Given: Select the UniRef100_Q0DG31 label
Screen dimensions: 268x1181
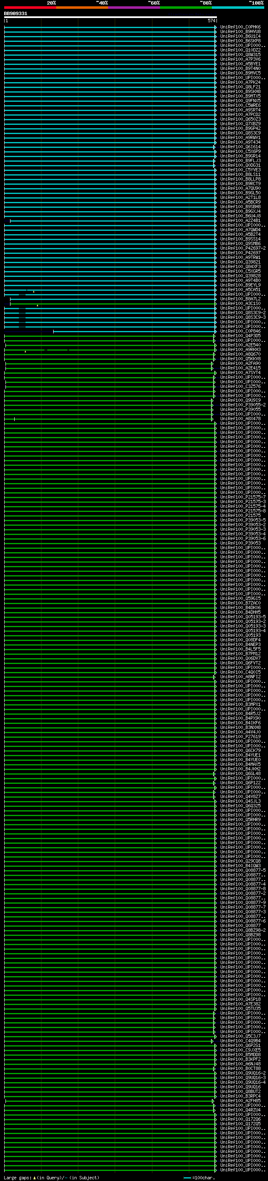Looking at the screenshot, I should 240,165.
